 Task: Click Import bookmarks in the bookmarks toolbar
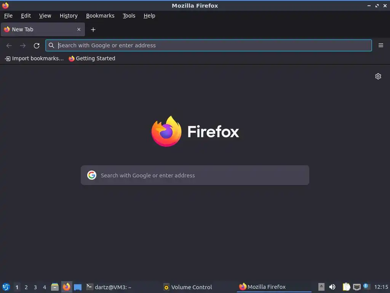pos(34,58)
